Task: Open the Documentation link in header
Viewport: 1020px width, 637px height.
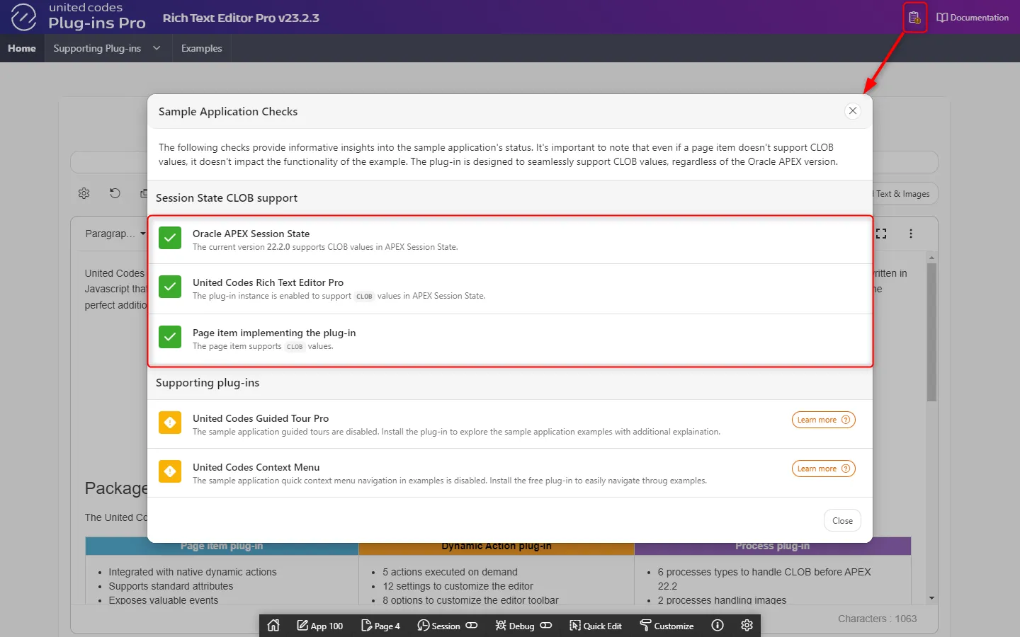Action: pos(973,17)
